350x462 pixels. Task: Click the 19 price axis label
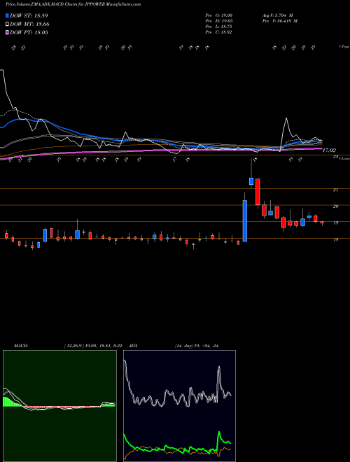coord(335,223)
